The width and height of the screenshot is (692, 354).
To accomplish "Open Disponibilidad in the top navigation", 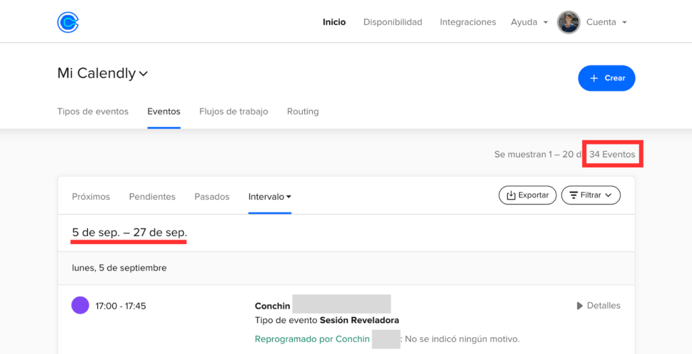I will pyautogui.click(x=393, y=22).
